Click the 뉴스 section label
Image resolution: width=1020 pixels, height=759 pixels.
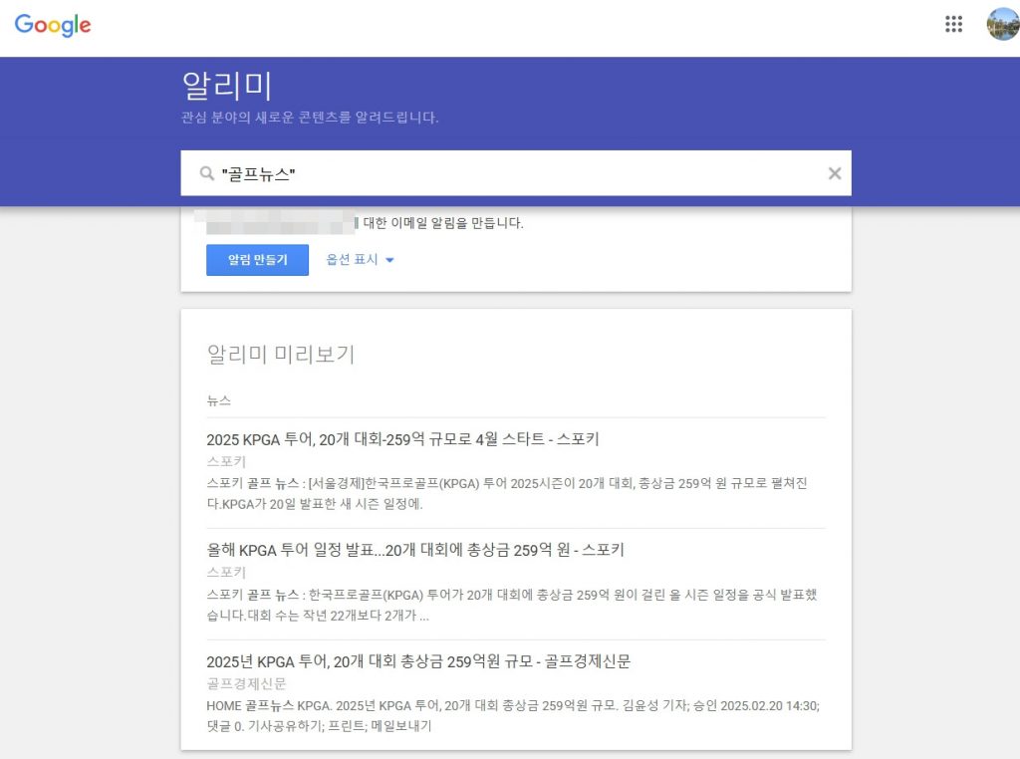[218, 400]
